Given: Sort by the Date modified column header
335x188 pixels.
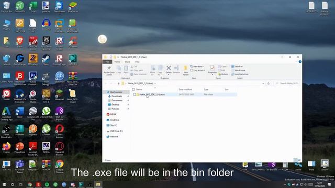Looking at the screenshot, I should 185,89.
